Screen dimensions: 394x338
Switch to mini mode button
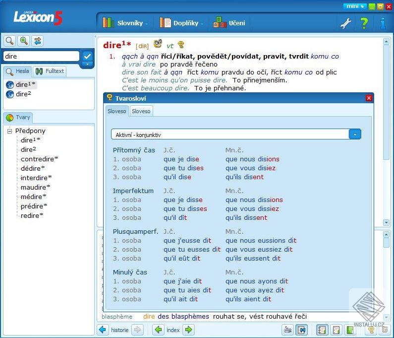pos(354,6)
